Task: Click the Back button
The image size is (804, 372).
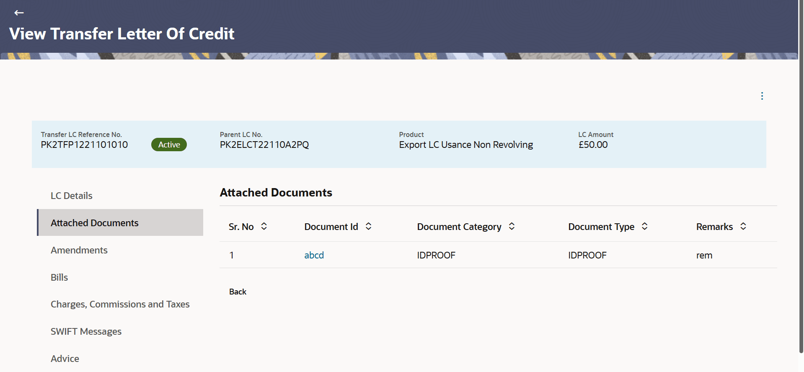Action: (x=238, y=292)
